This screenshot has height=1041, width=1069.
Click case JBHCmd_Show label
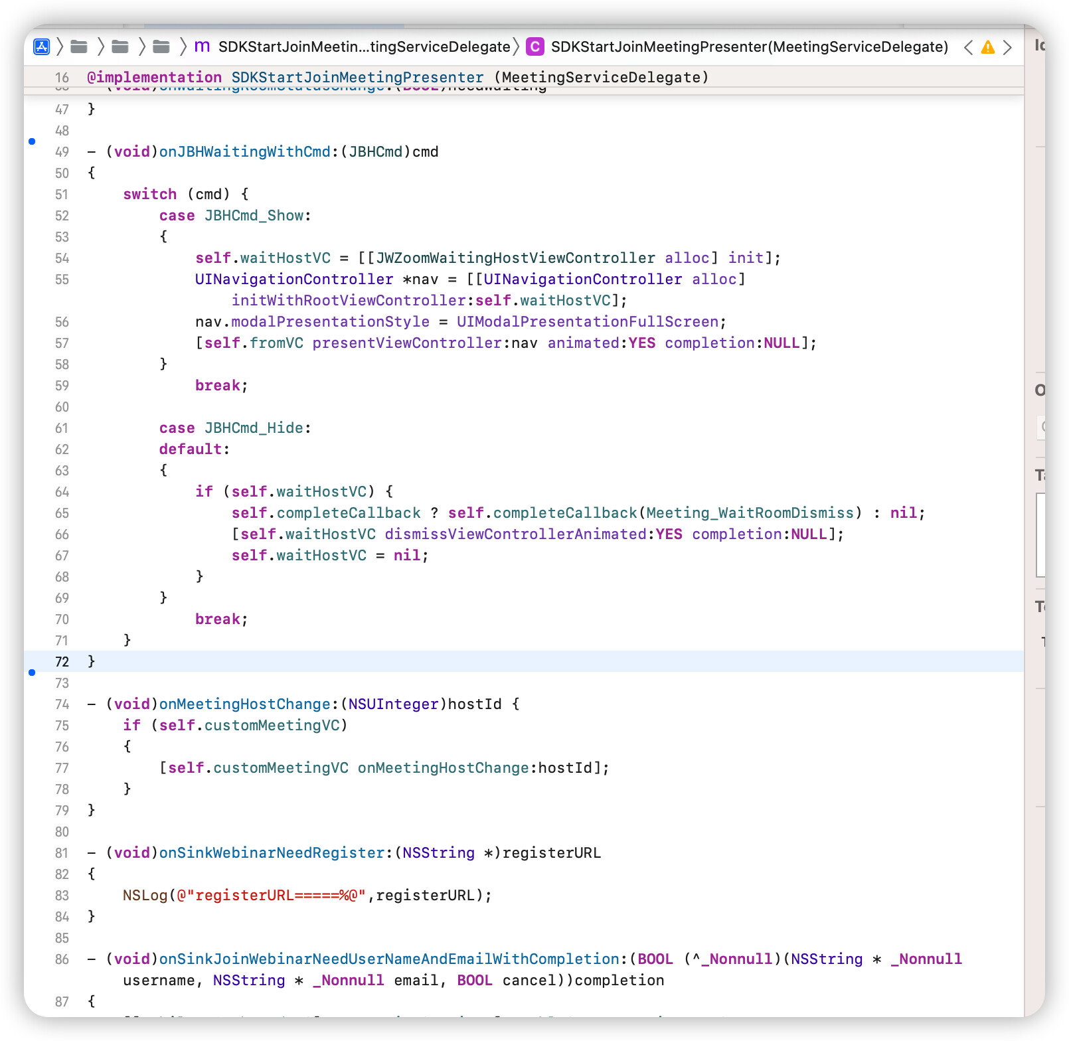(x=235, y=216)
